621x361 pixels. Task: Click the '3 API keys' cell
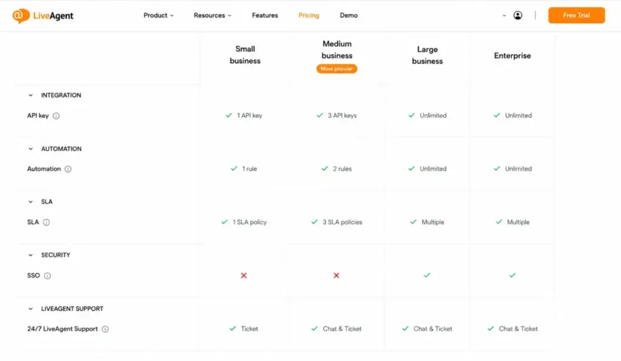tap(337, 116)
